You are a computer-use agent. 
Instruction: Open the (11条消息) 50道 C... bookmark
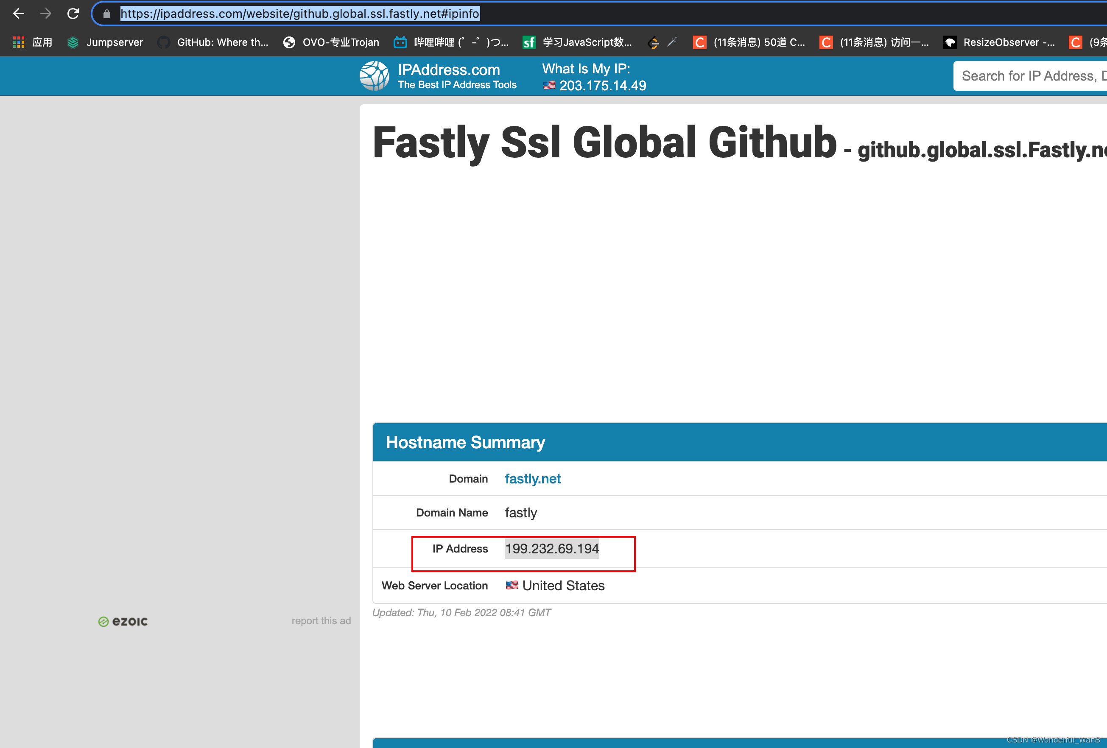(749, 42)
